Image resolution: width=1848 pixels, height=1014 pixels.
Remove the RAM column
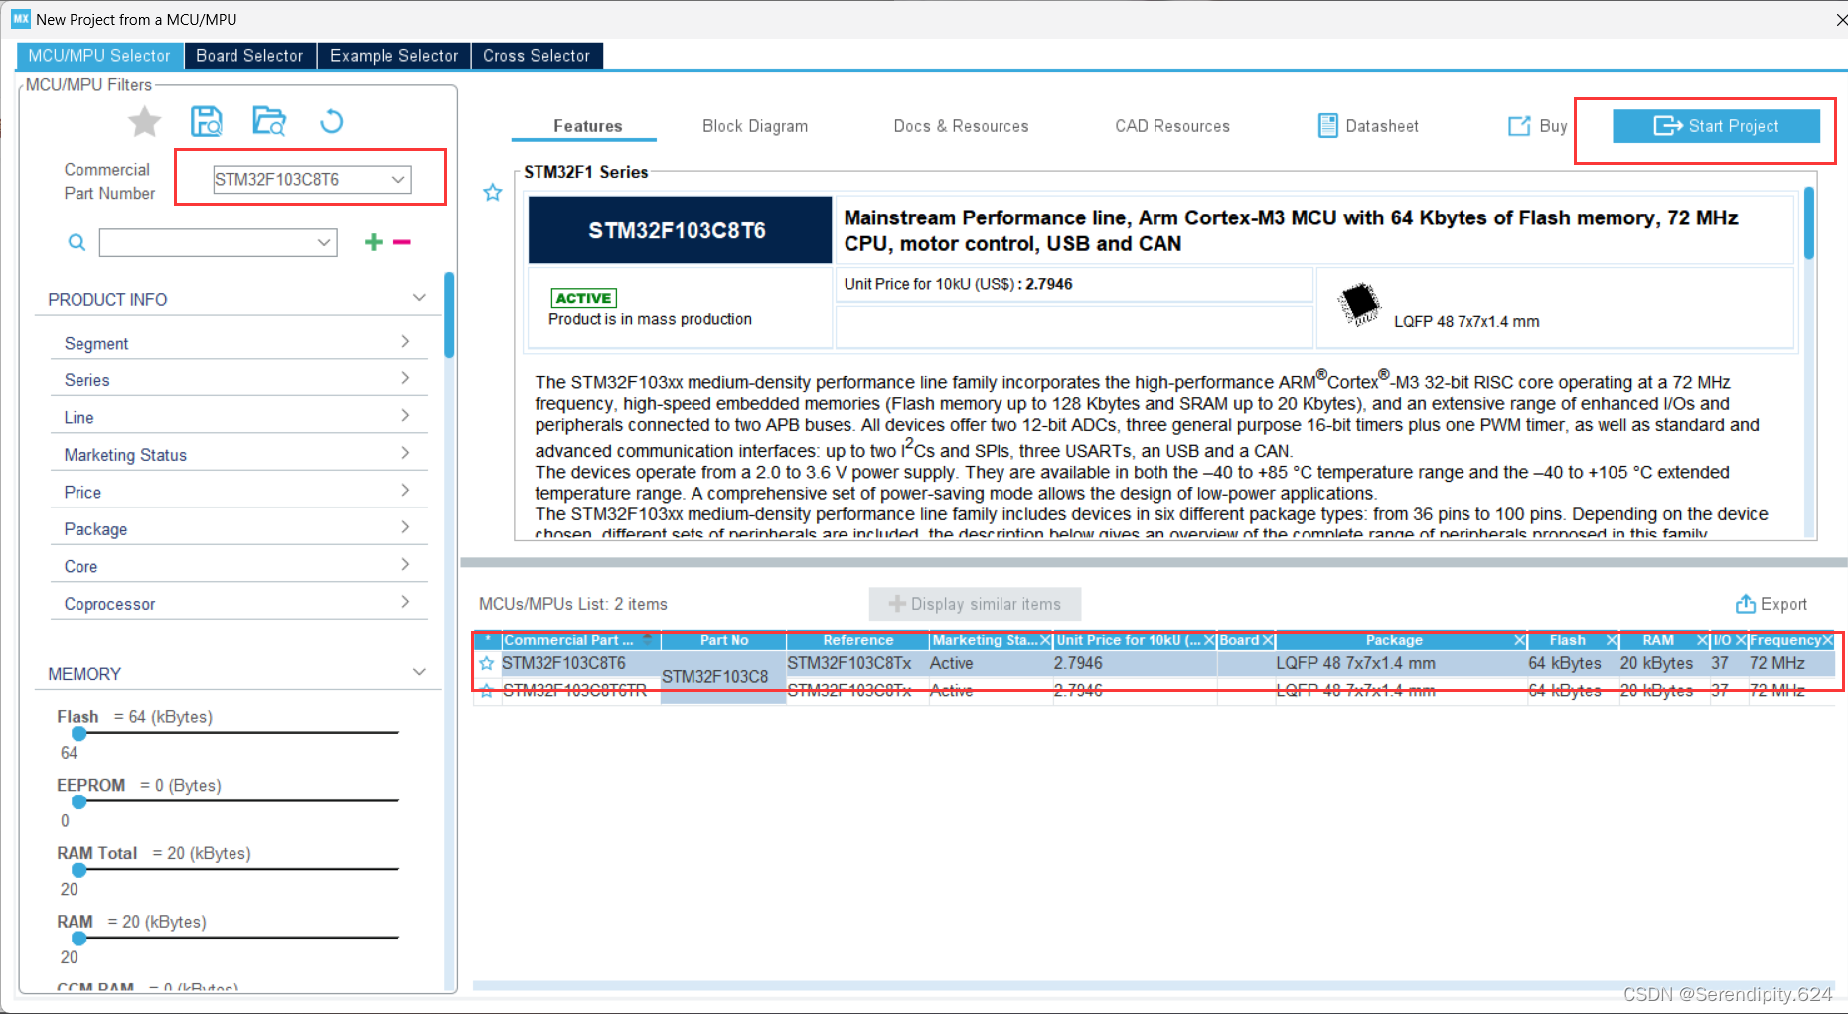pyautogui.click(x=1703, y=641)
